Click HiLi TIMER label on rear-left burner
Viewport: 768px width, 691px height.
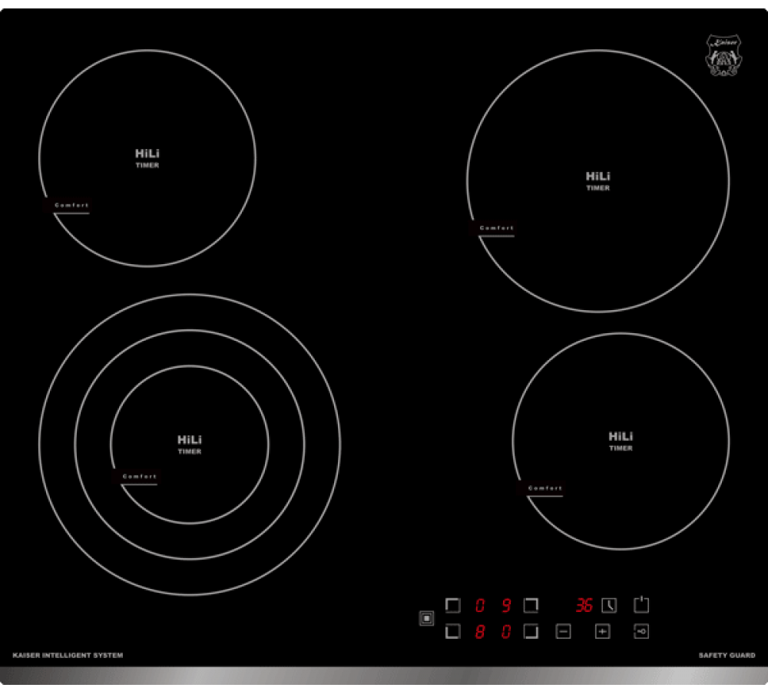click(x=147, y=158)
